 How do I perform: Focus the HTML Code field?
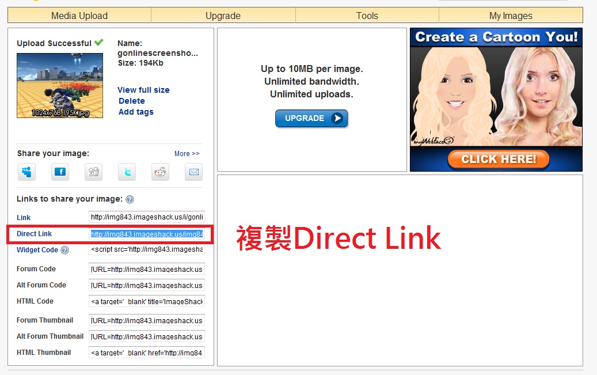coord(147,301)
